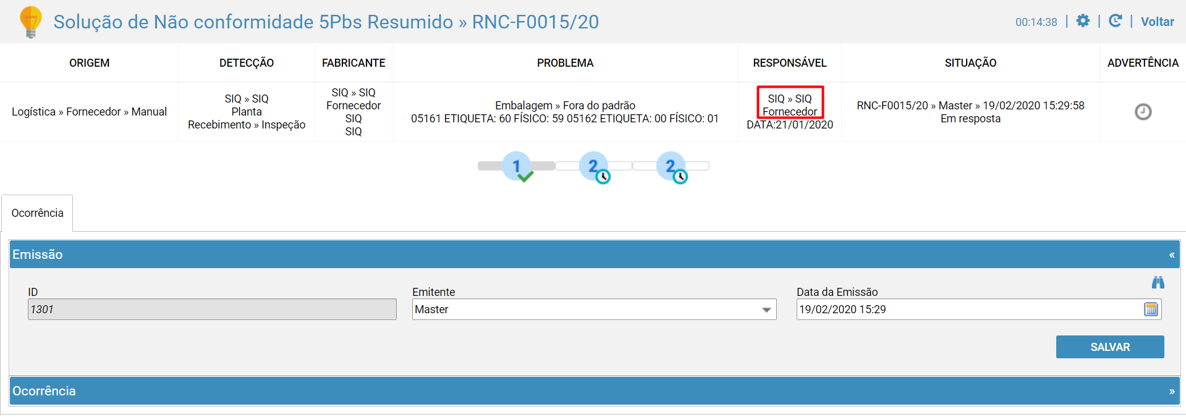
Task: Click the SALVAR button
Action: [x=1109, y=347]
